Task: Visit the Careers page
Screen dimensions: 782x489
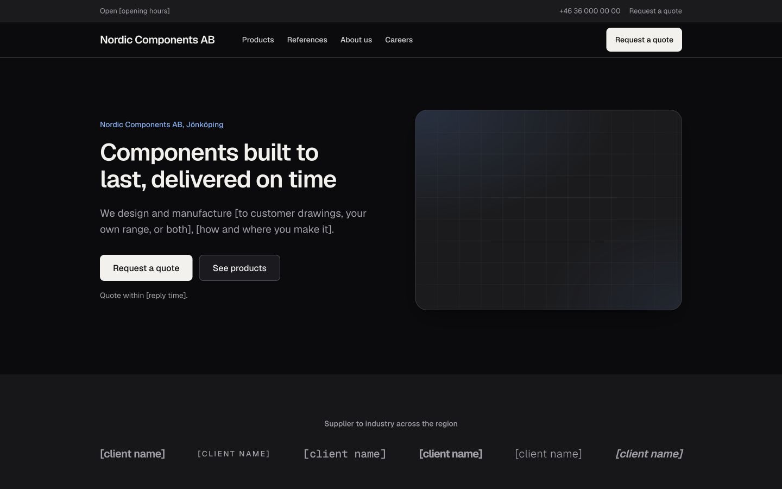Action: [399, 40]
